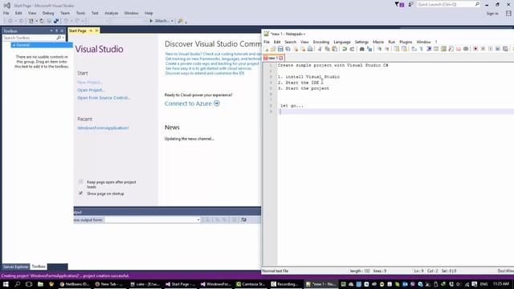Switch to Camtasia Studio in taskbar

(251, 284)
